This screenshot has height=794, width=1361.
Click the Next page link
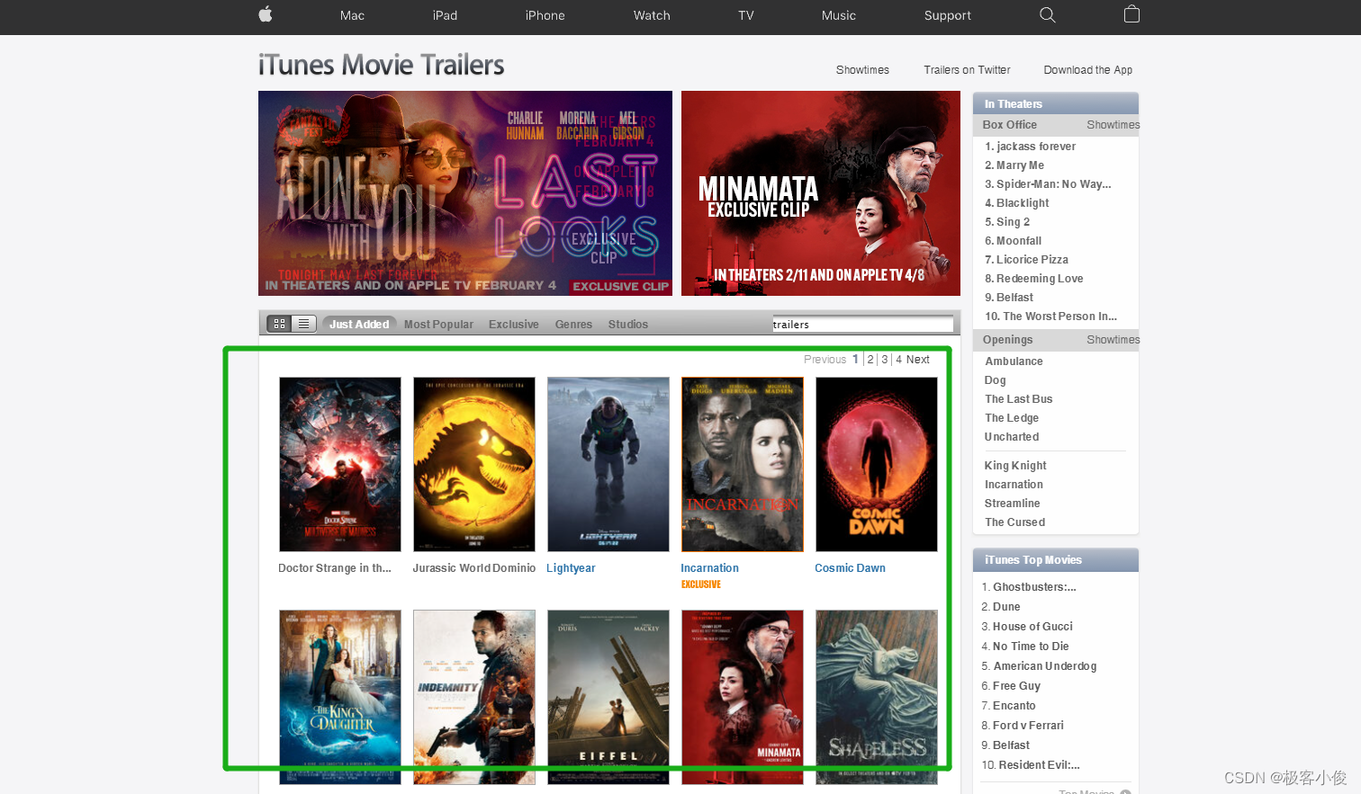[918, 360]
